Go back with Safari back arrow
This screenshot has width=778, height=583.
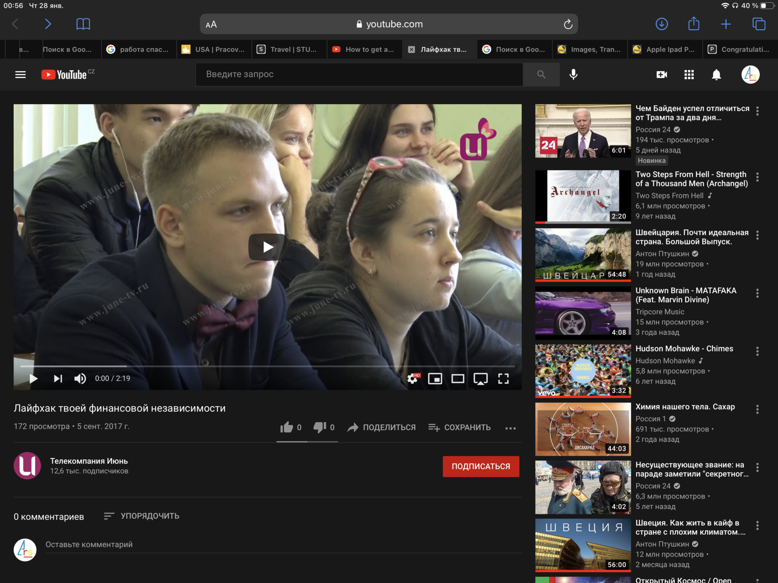tap(15, 24)
